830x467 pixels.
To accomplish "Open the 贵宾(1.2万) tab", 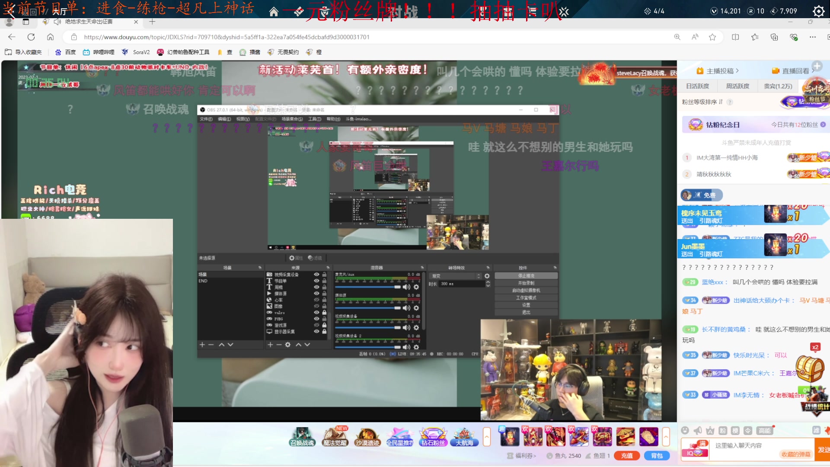I will tap(778, 86).
